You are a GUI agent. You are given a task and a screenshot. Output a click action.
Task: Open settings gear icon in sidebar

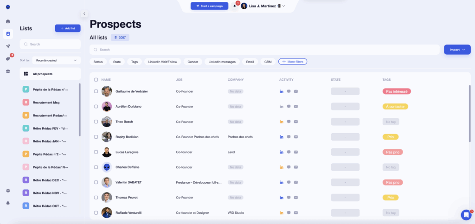8,191
